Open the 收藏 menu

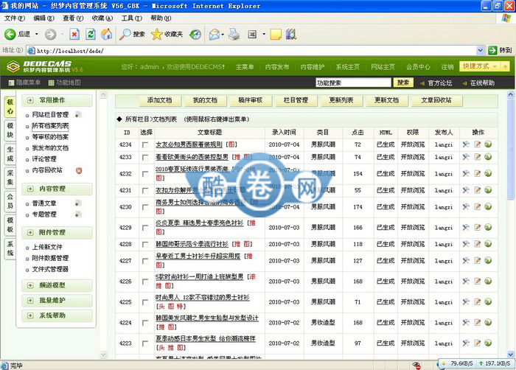[102, 18]
